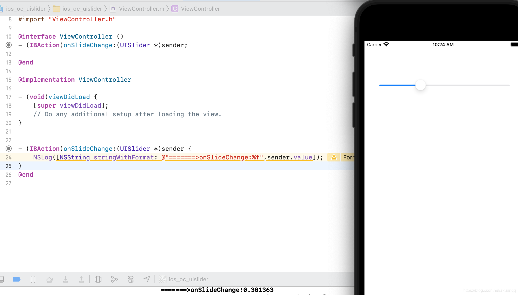Image resolution: width=518 pixels, height=295 pixels.
Task: Click IBAction connection circle at line 11
Action: pos(9,45)
